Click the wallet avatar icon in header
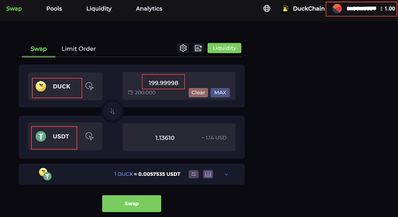Screen dimensions: 398x217 tap(337, 9)
